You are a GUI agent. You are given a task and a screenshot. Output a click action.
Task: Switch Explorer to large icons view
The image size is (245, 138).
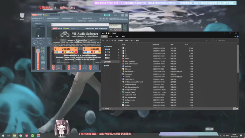[x=237, y=109]
